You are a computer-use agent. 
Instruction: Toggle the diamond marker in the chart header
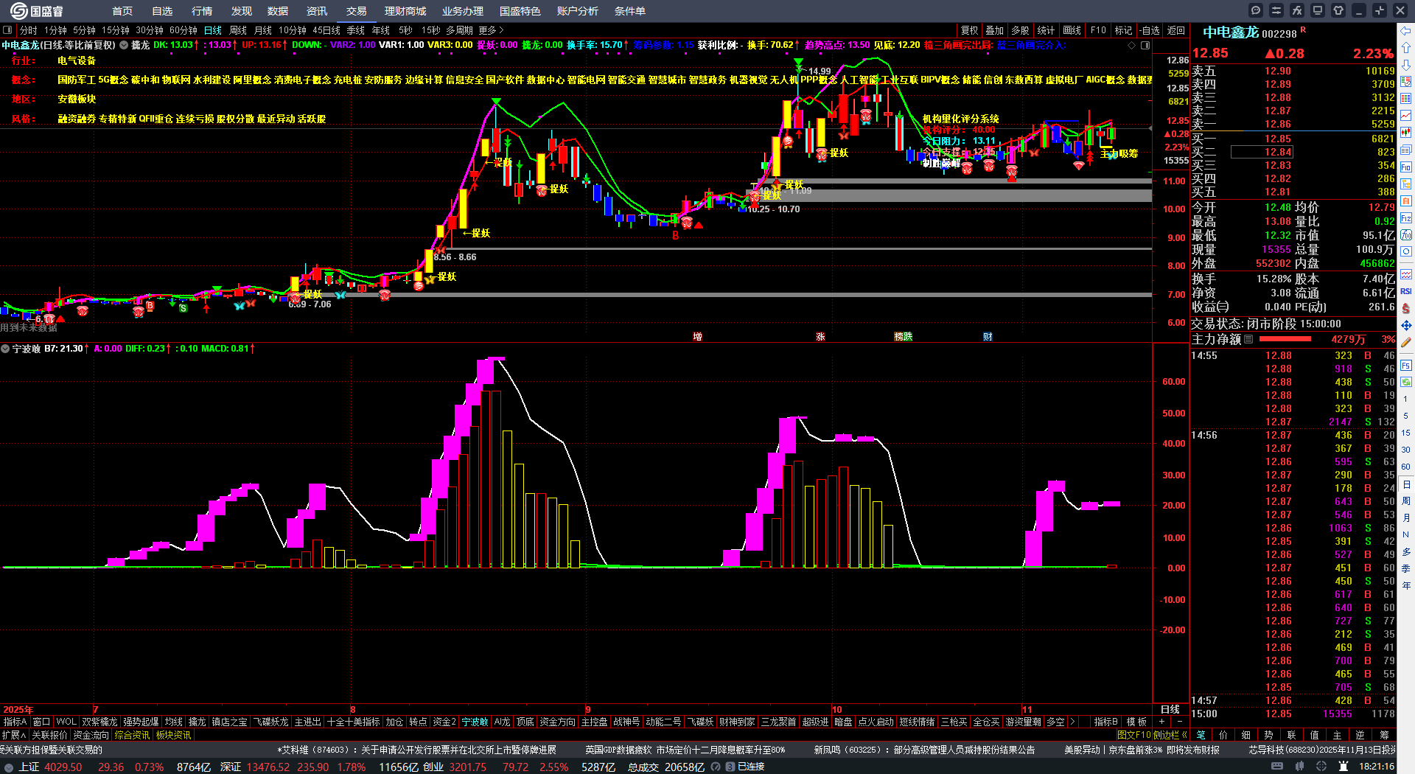coord(1132,45)
